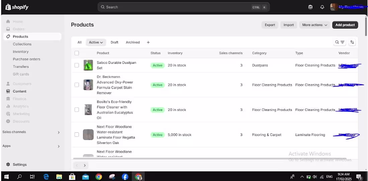Open the Discounts badge icon
The height and width of the screenshot is (181, 368).
coord(8,121)
